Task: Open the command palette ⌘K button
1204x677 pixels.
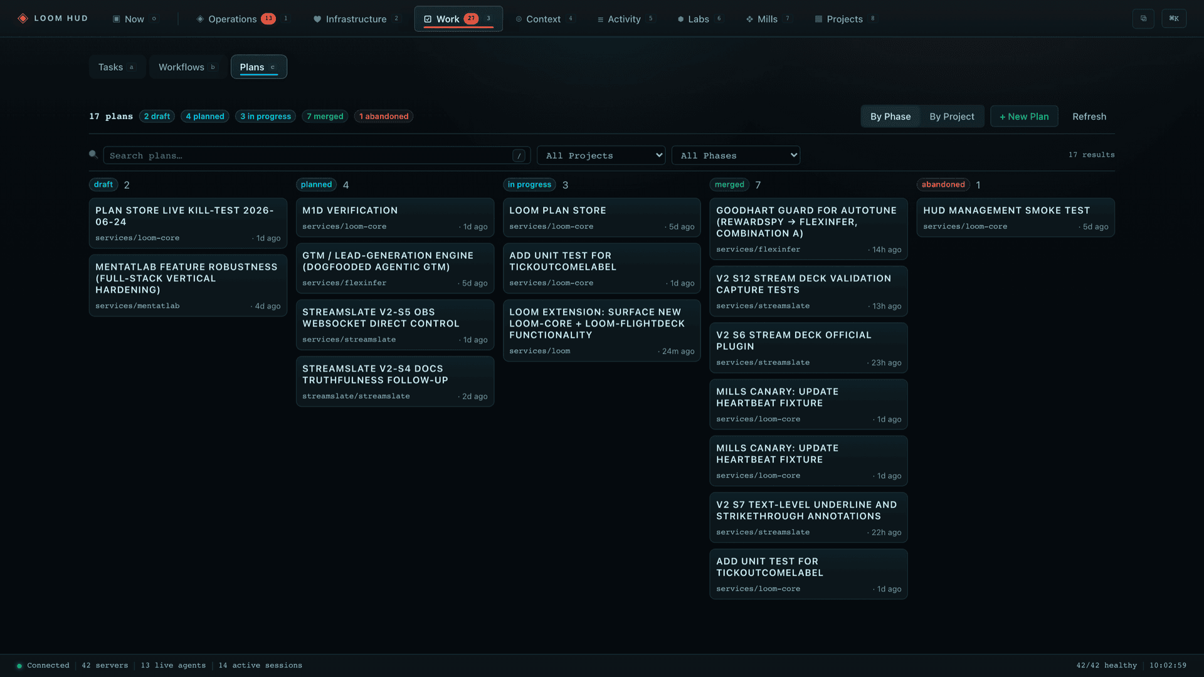Action: 1174,19
